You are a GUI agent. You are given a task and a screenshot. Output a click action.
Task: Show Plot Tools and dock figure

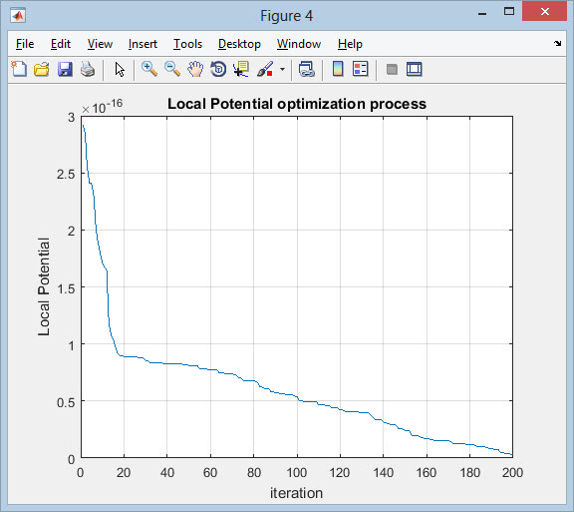pos(415,69)
